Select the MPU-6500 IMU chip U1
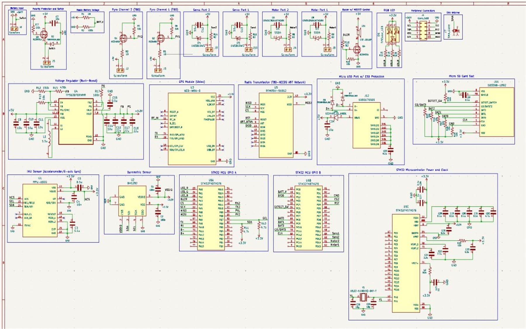 point(40,210)
